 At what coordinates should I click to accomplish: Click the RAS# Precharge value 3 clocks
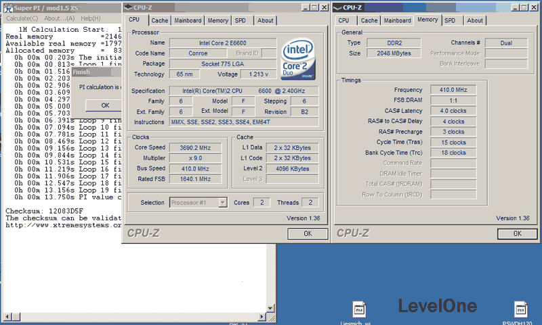coord(453,132)
